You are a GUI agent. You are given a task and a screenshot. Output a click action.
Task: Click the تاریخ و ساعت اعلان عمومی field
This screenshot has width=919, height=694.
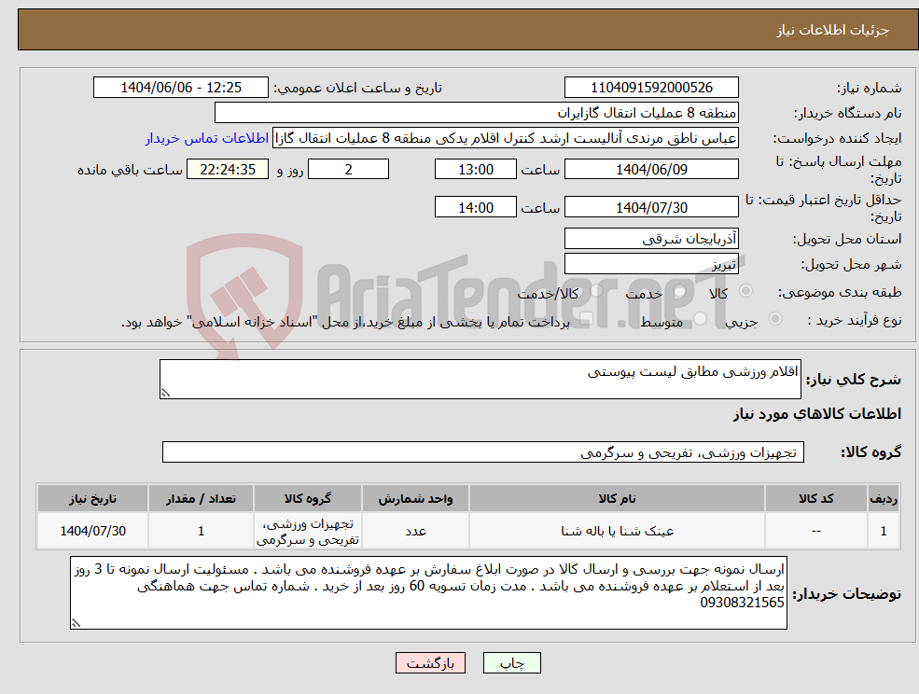181,87
